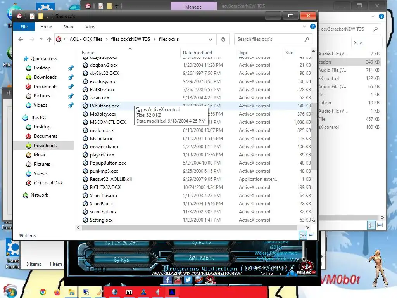Click the By KyS button in Programs Collection

pos(121,260)
